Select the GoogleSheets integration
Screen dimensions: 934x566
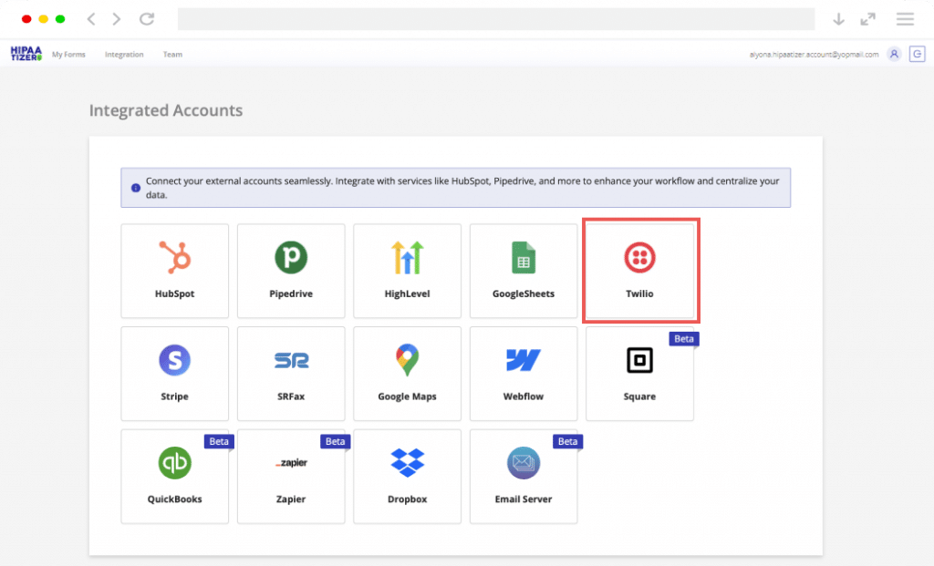(x=523, y=270)
